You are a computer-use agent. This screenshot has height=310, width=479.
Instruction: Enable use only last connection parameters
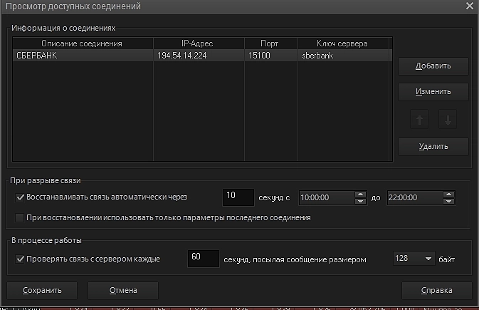(19, 217)
